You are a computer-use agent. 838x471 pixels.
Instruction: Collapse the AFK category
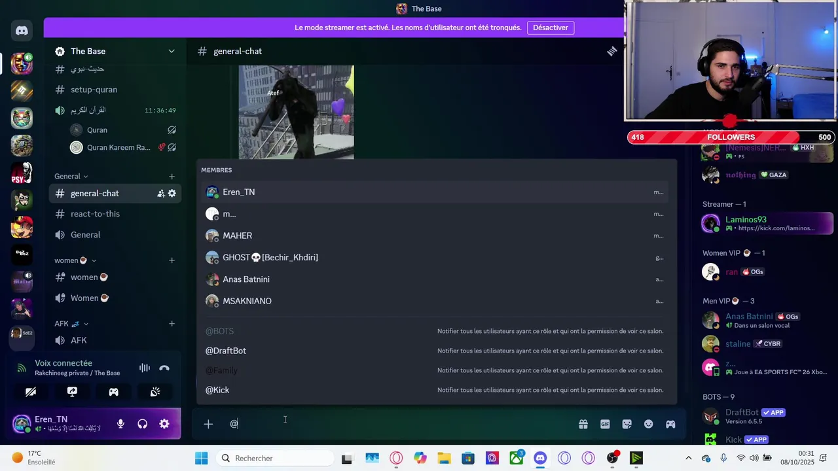click(71, 324)
